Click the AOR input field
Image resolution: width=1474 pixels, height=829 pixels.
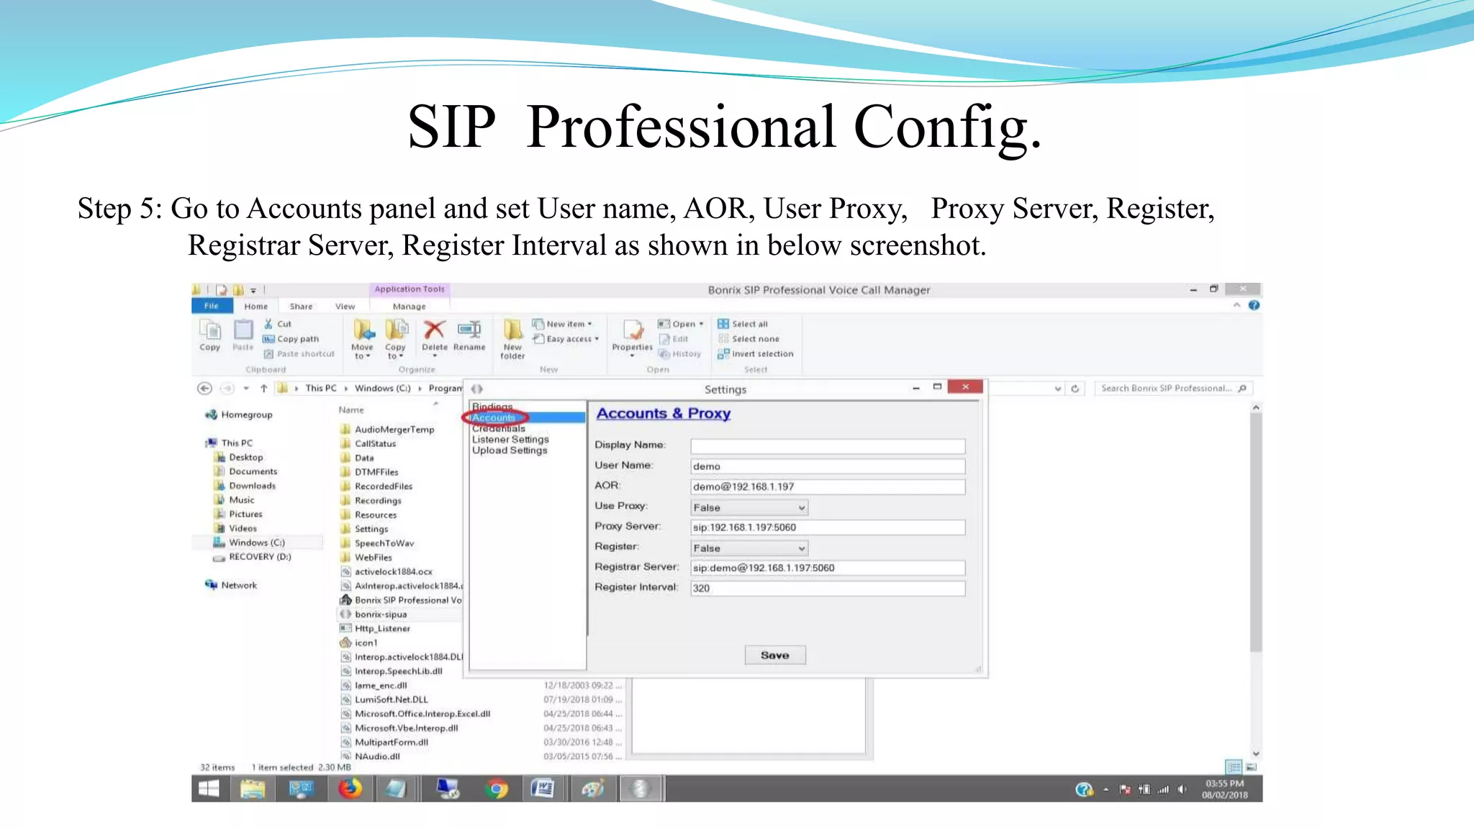[x=828, y=487]
